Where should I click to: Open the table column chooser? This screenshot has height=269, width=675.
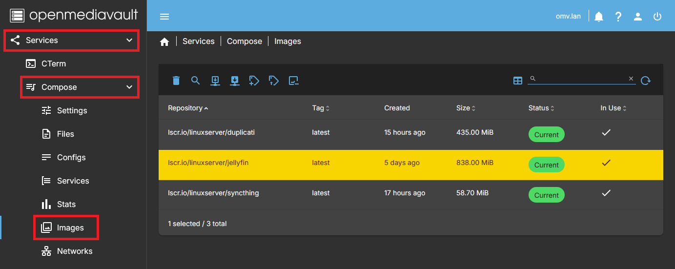click(518, 81)
